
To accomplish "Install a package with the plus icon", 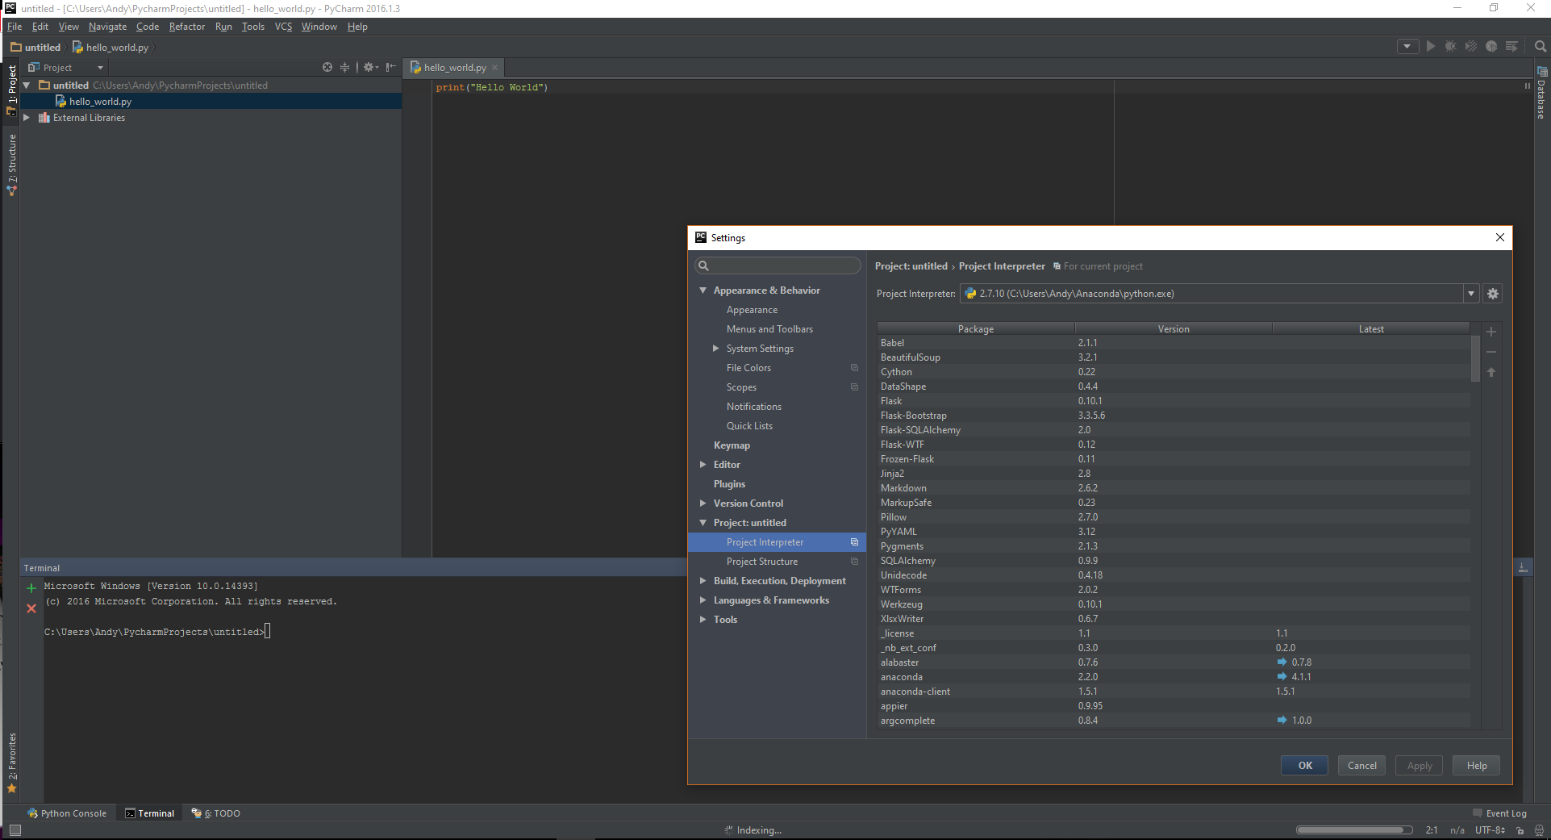I will tap(1491, 332).
